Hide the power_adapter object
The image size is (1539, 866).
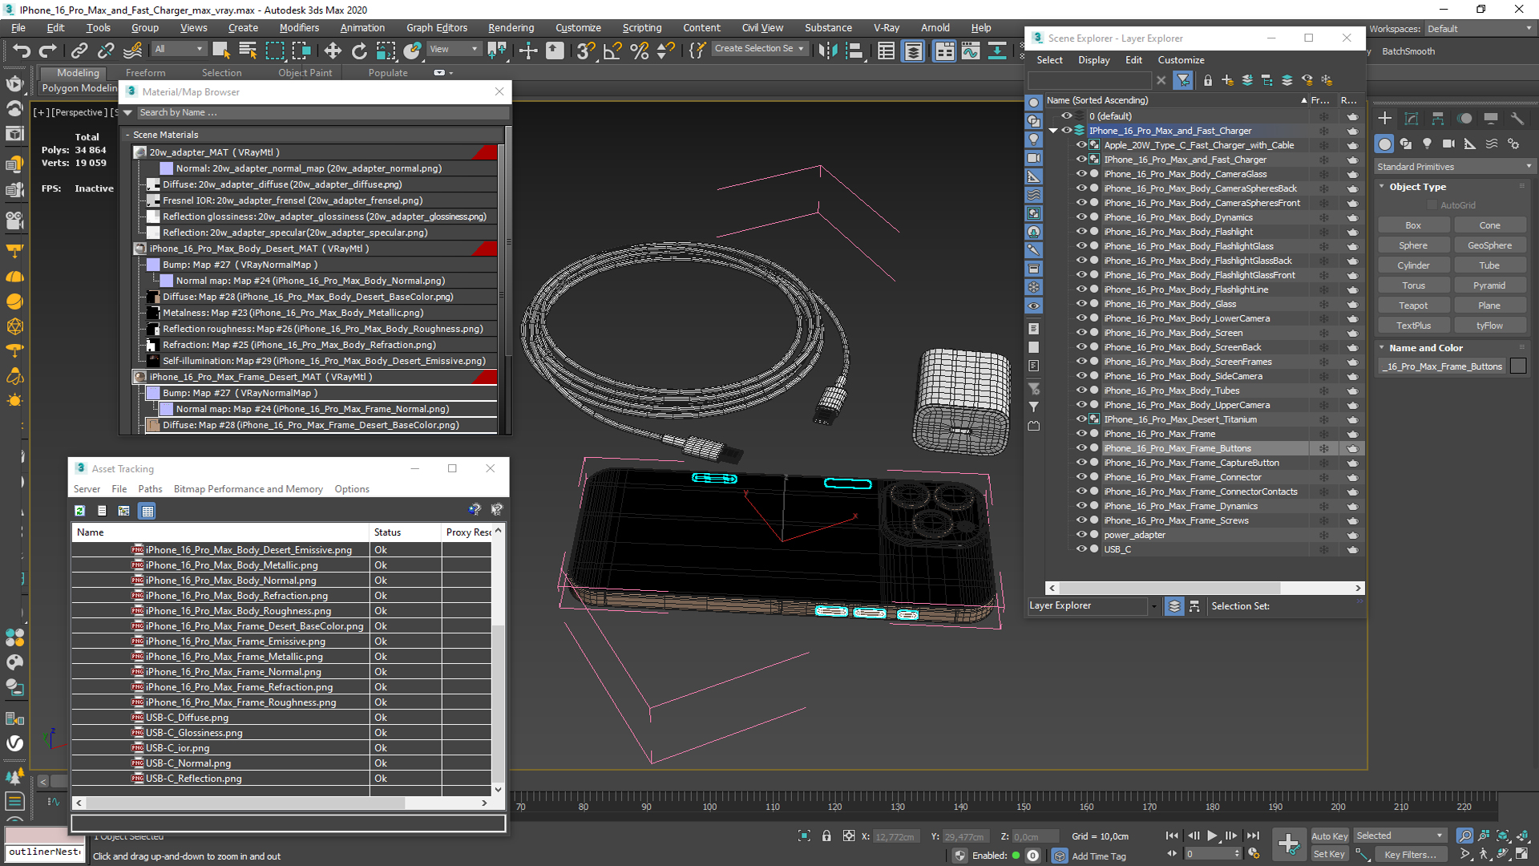tap(1081, 535)
